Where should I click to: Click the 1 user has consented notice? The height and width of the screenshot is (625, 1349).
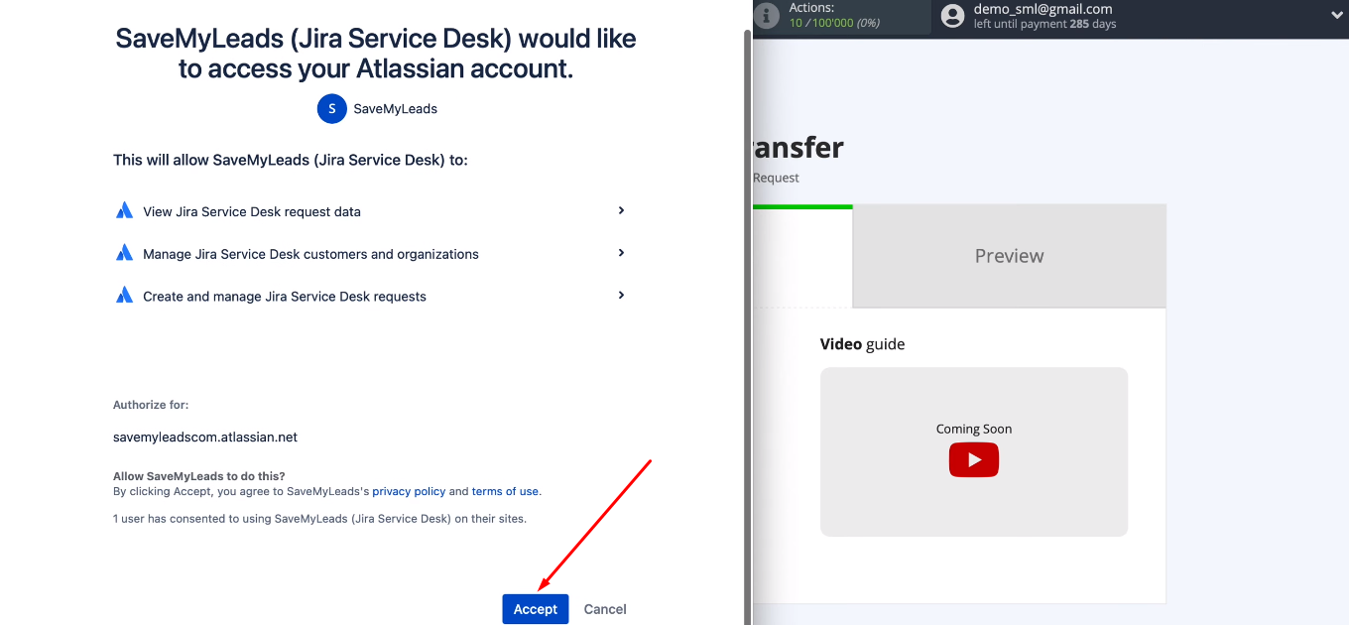[x=319, y=518]
